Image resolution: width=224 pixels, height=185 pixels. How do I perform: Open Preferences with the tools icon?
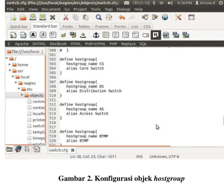[x=178, y=17]
